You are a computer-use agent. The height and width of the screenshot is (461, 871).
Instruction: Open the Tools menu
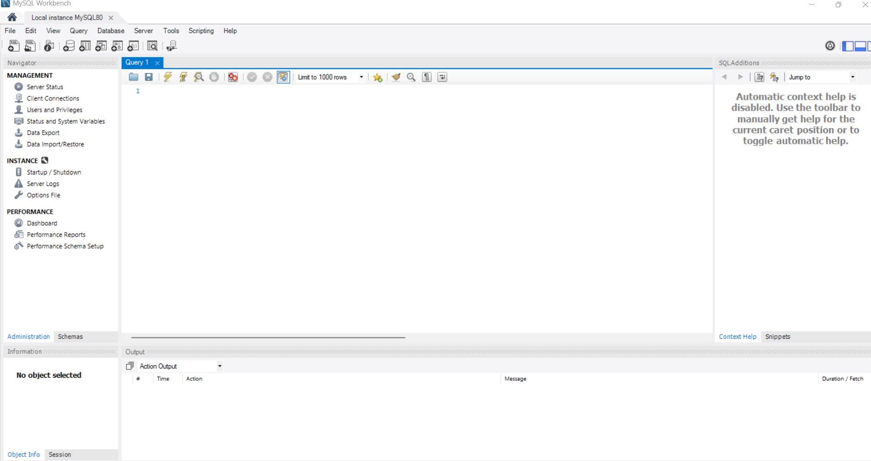click(171, 31)
